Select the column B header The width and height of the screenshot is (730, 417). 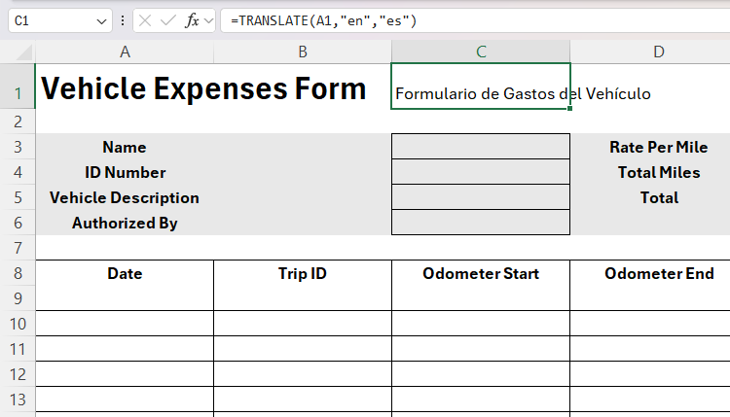pos(303,52)
